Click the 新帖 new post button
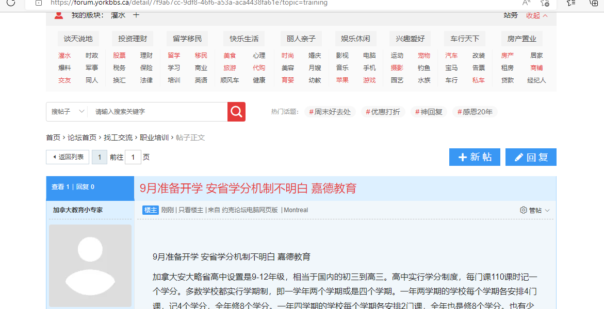 475,157
